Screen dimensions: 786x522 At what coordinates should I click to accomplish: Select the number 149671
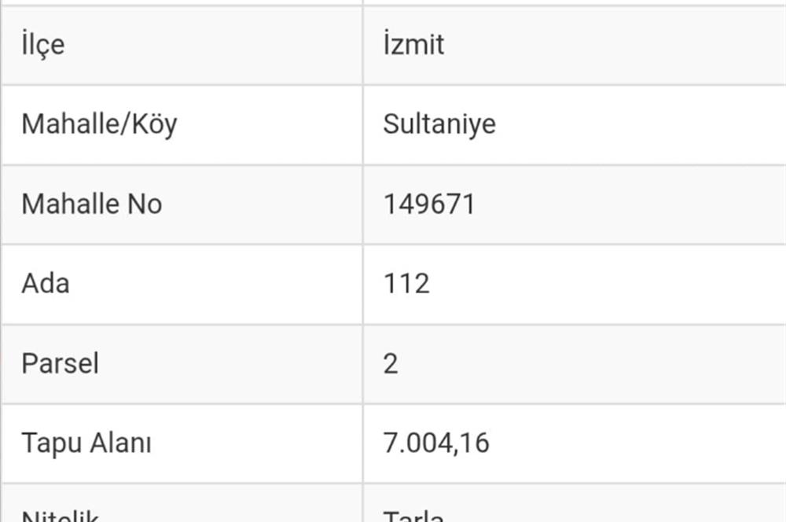coord(429,204)
